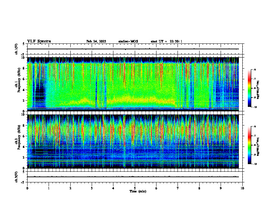The height and width of the screenshot is (211, 273).
Task: Select the date text "Feb. 24, 2023"
Action: (96, 41)
